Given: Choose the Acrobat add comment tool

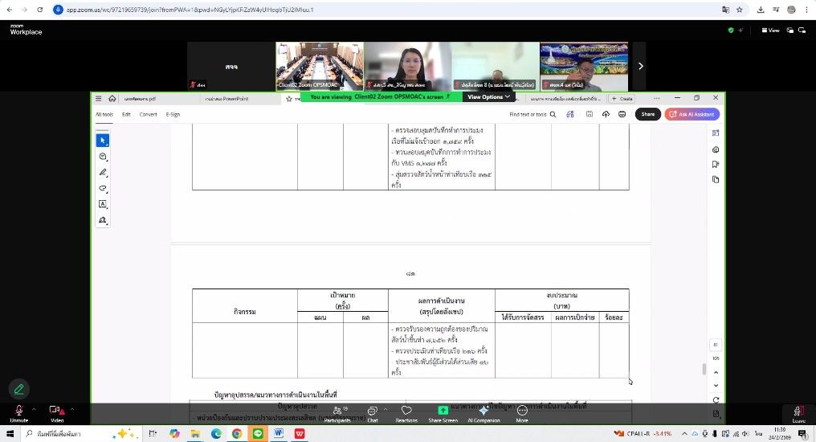Looking at the screenshot, I should 103,157.
